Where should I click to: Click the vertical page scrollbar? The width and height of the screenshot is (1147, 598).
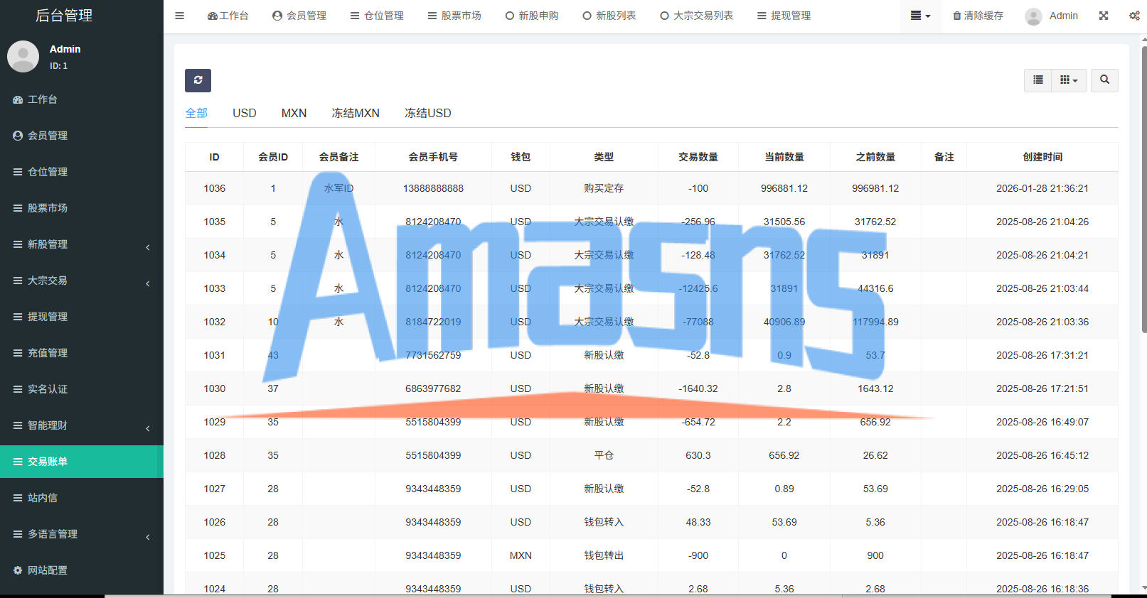(1143, 190)
